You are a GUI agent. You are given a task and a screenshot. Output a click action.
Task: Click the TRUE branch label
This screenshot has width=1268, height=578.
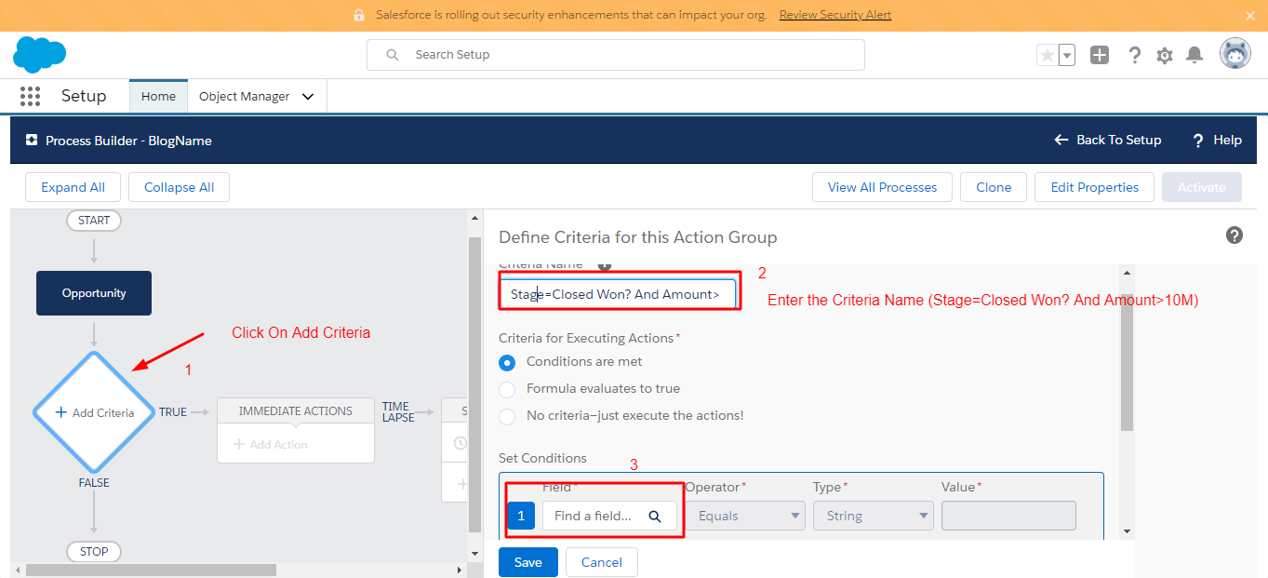173,411
